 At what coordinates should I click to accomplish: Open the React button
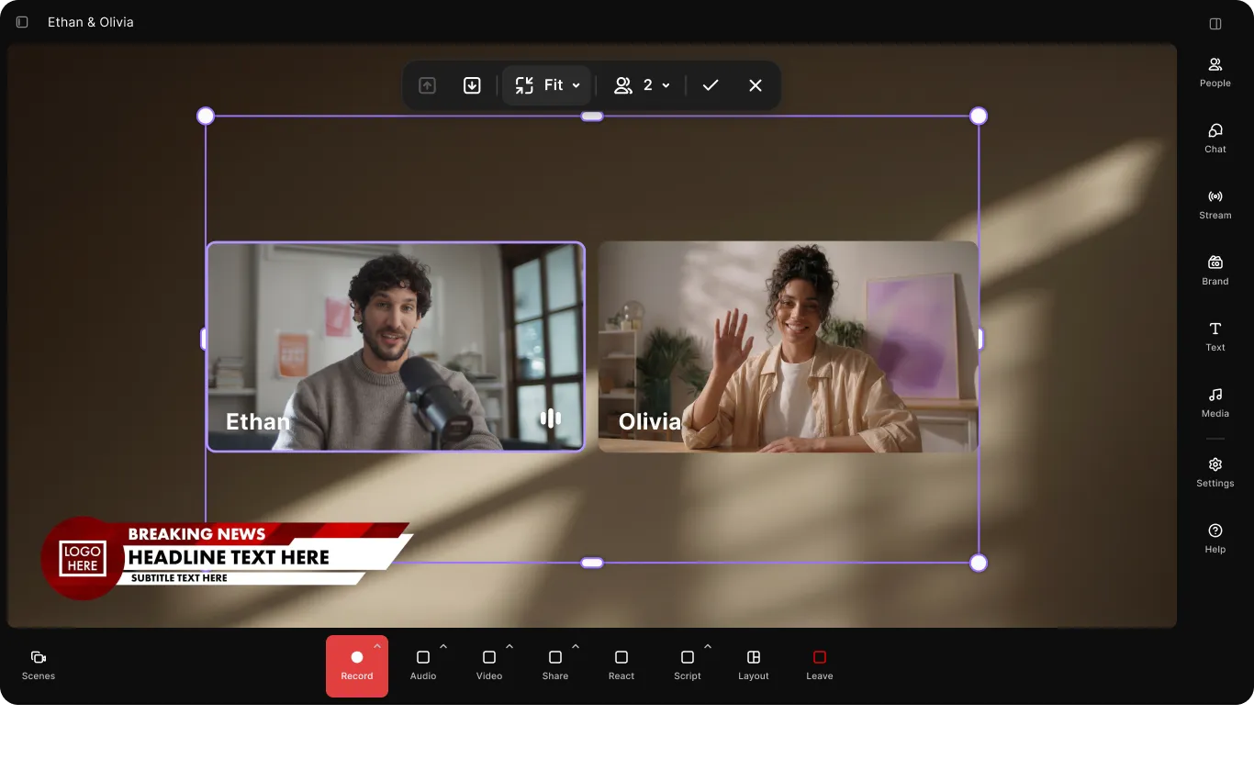[x=621, y=666]
